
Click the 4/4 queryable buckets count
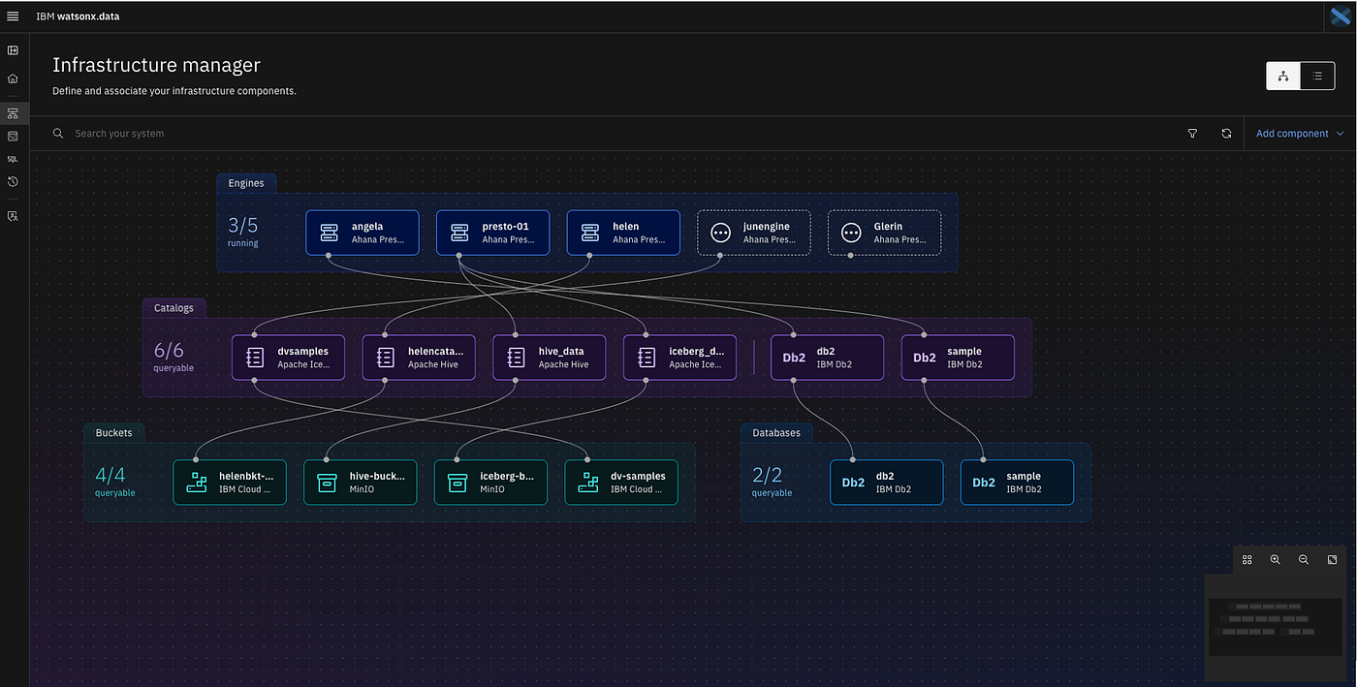(113, 482)
